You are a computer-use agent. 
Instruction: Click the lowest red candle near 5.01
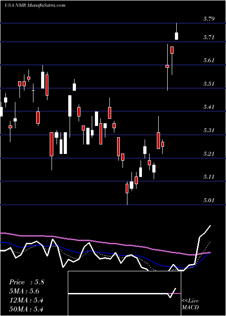[127, 188]
